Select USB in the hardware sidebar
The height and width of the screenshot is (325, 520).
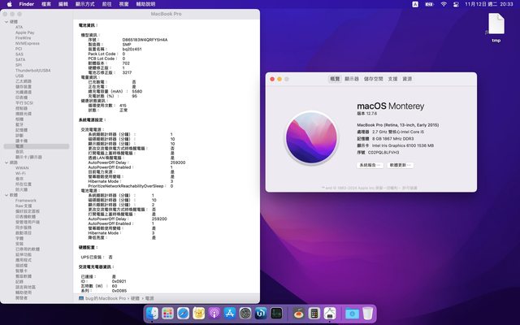(x=19, y=76)
